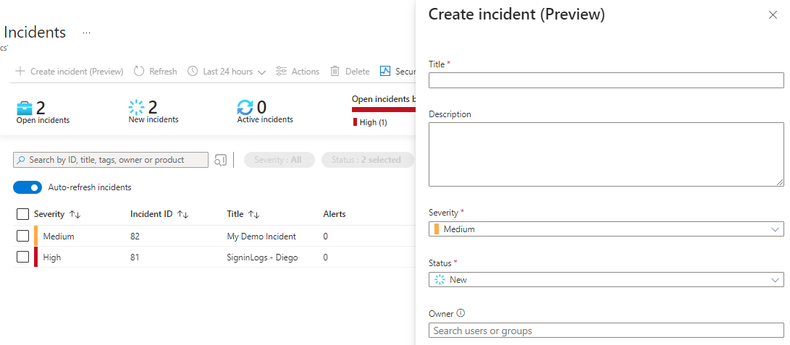Expand the Severity dropdown set to Medium
Screen dimensions: 790x345
click(x=605, y=229)
